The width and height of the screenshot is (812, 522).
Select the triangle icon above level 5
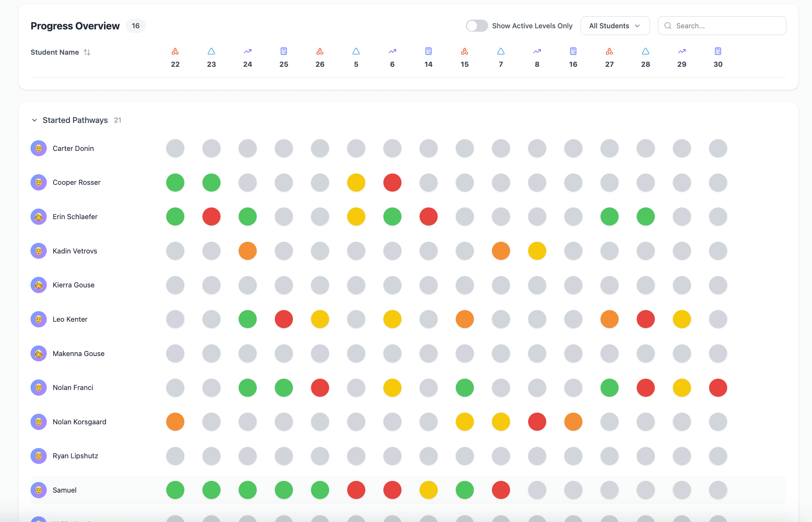point(356,51)
